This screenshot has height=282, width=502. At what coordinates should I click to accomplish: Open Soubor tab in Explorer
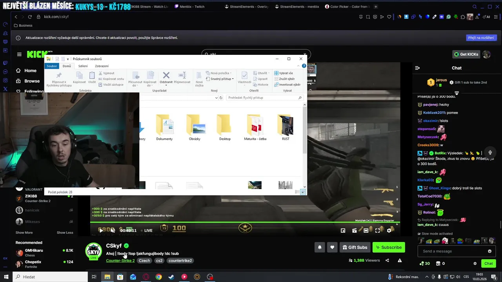[x=52, y=66]
